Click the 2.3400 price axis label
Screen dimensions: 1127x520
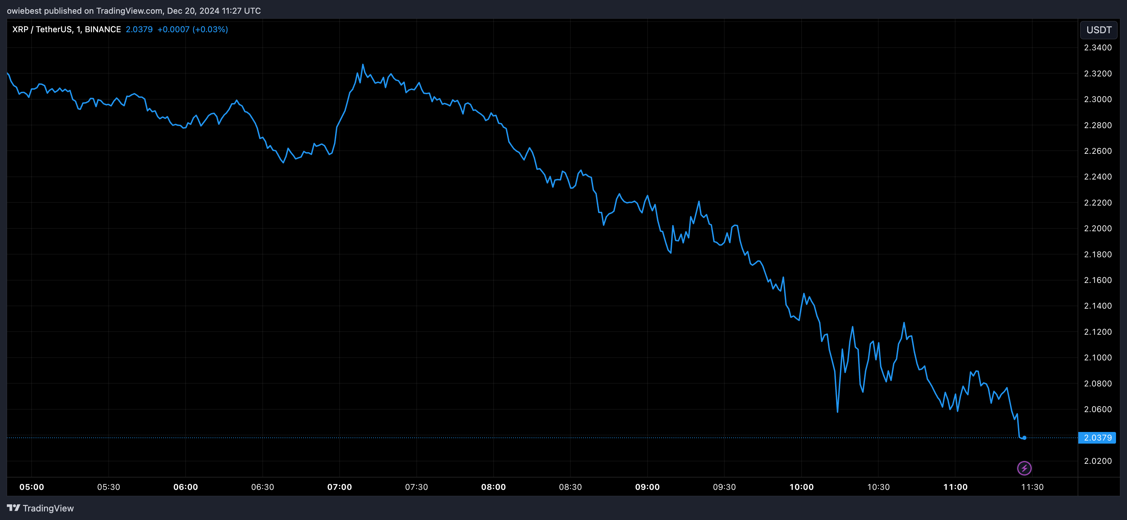point(1098,48)
